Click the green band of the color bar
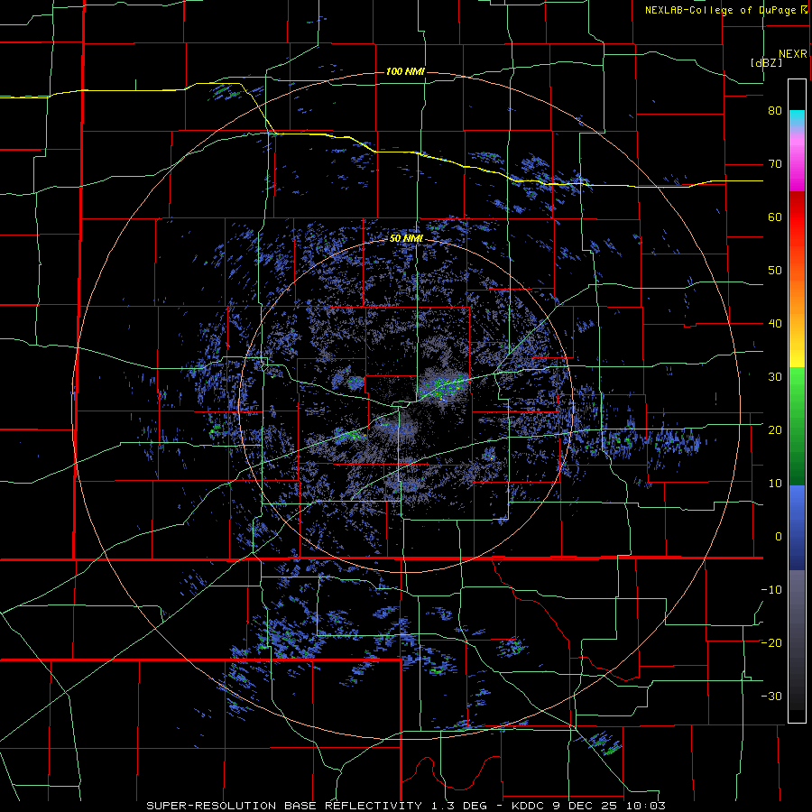Viewport: 812px width, 812px height. pyautogui.click(x=797, y=426)
